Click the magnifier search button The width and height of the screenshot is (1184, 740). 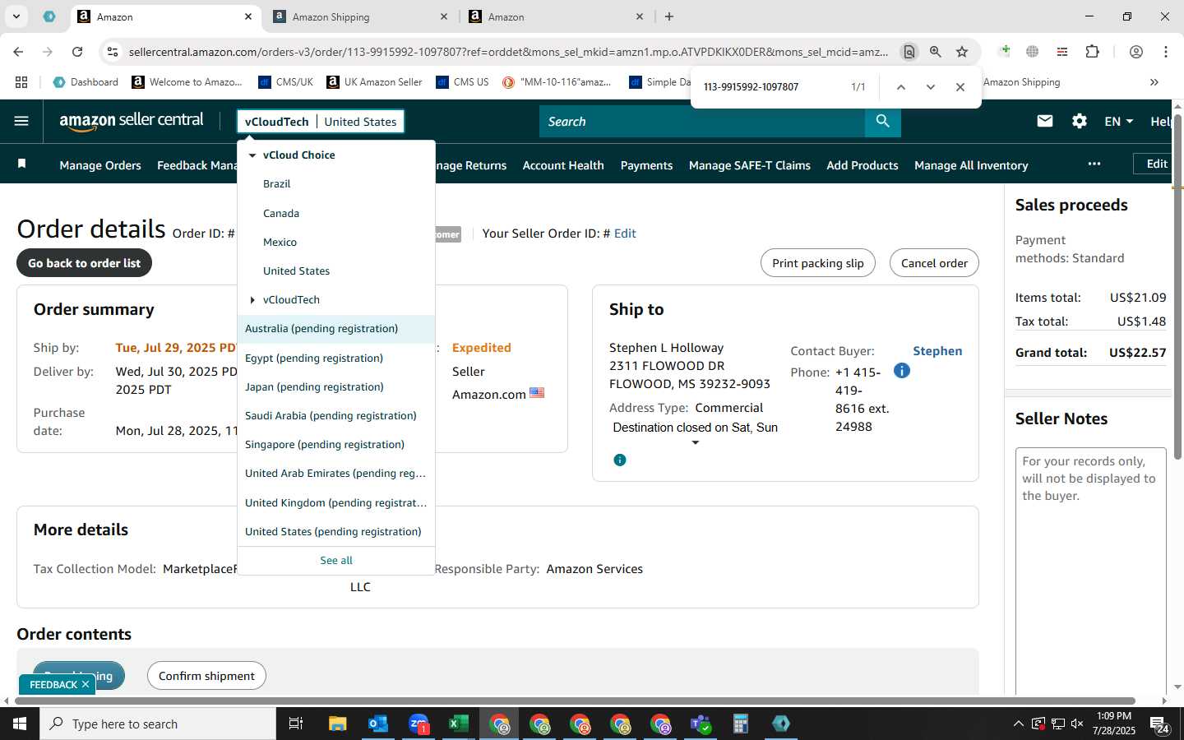pyautogui.click(x=882, y=121)
